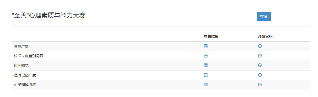Begin 短时记忆广度 experiment play icon
This screenshot has width=318, height=97.
point(260,75)
